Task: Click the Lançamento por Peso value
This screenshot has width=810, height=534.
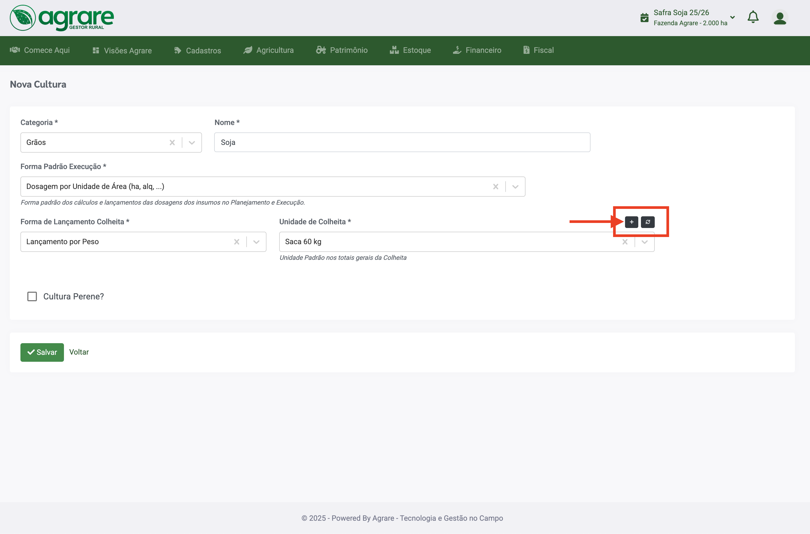Action: [63, 242]
